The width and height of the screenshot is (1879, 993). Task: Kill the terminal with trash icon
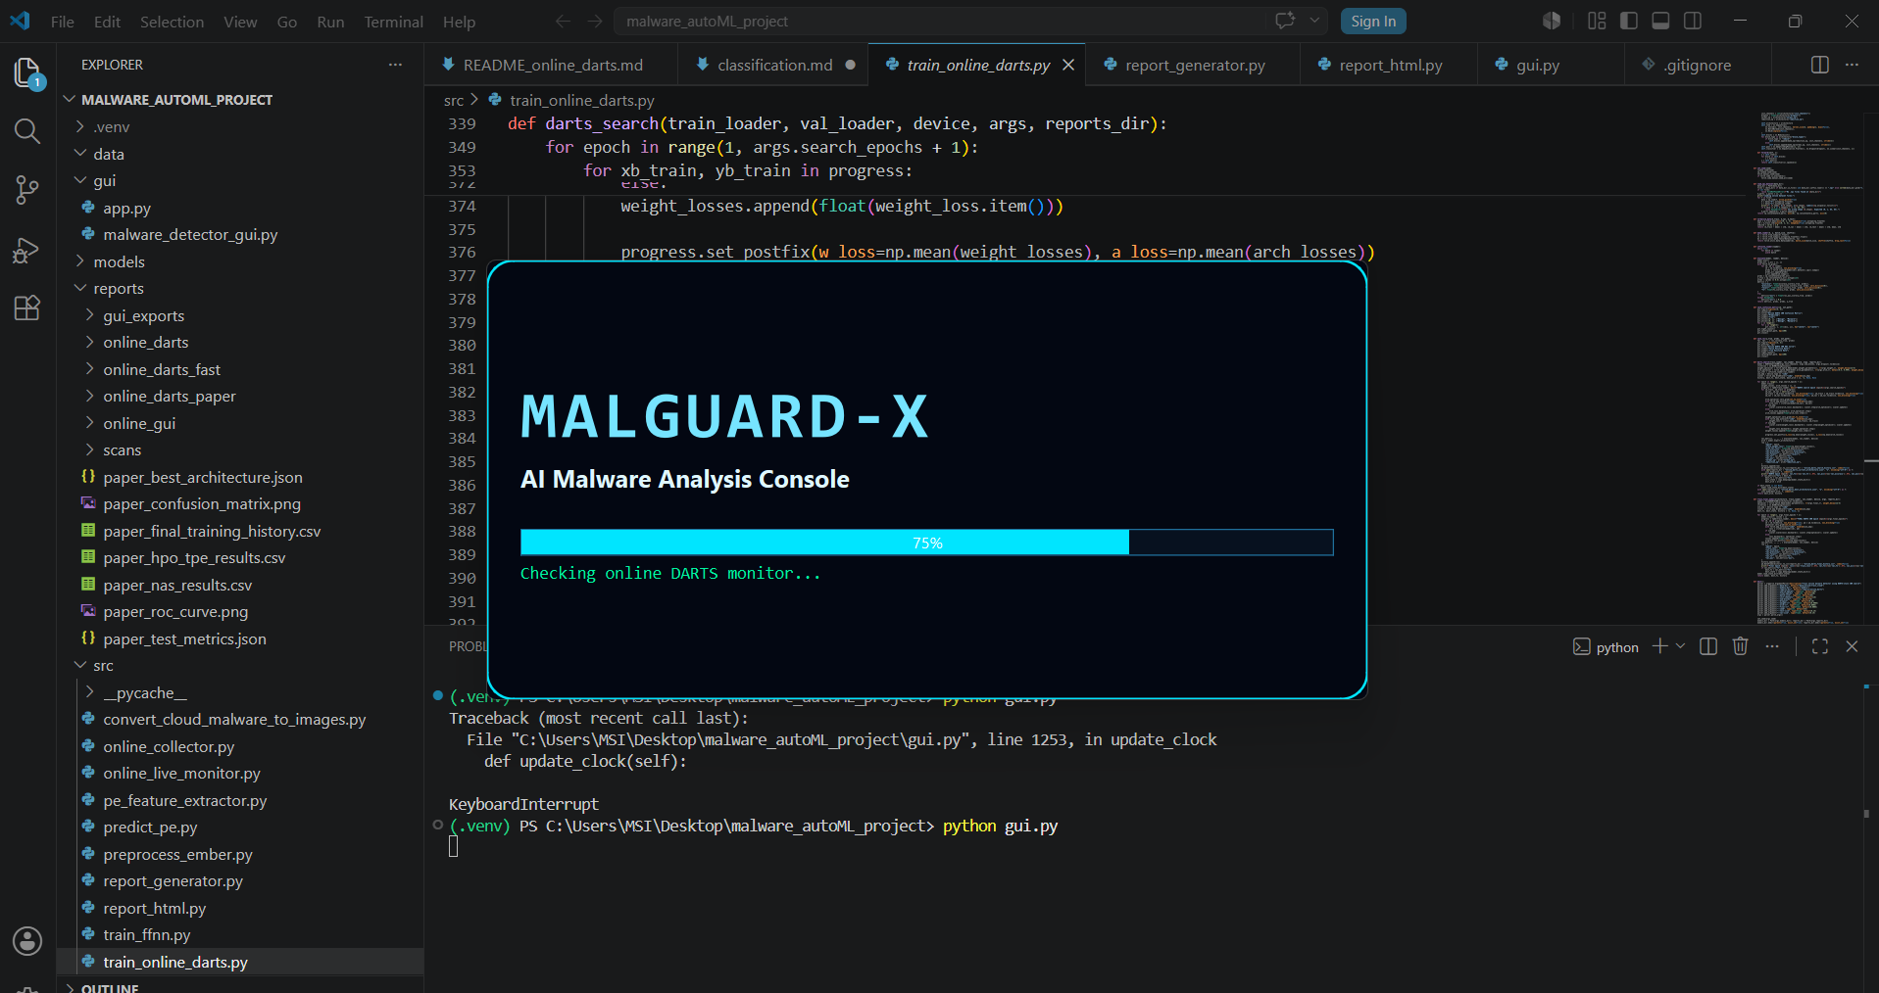click(x=1741, y=646)
